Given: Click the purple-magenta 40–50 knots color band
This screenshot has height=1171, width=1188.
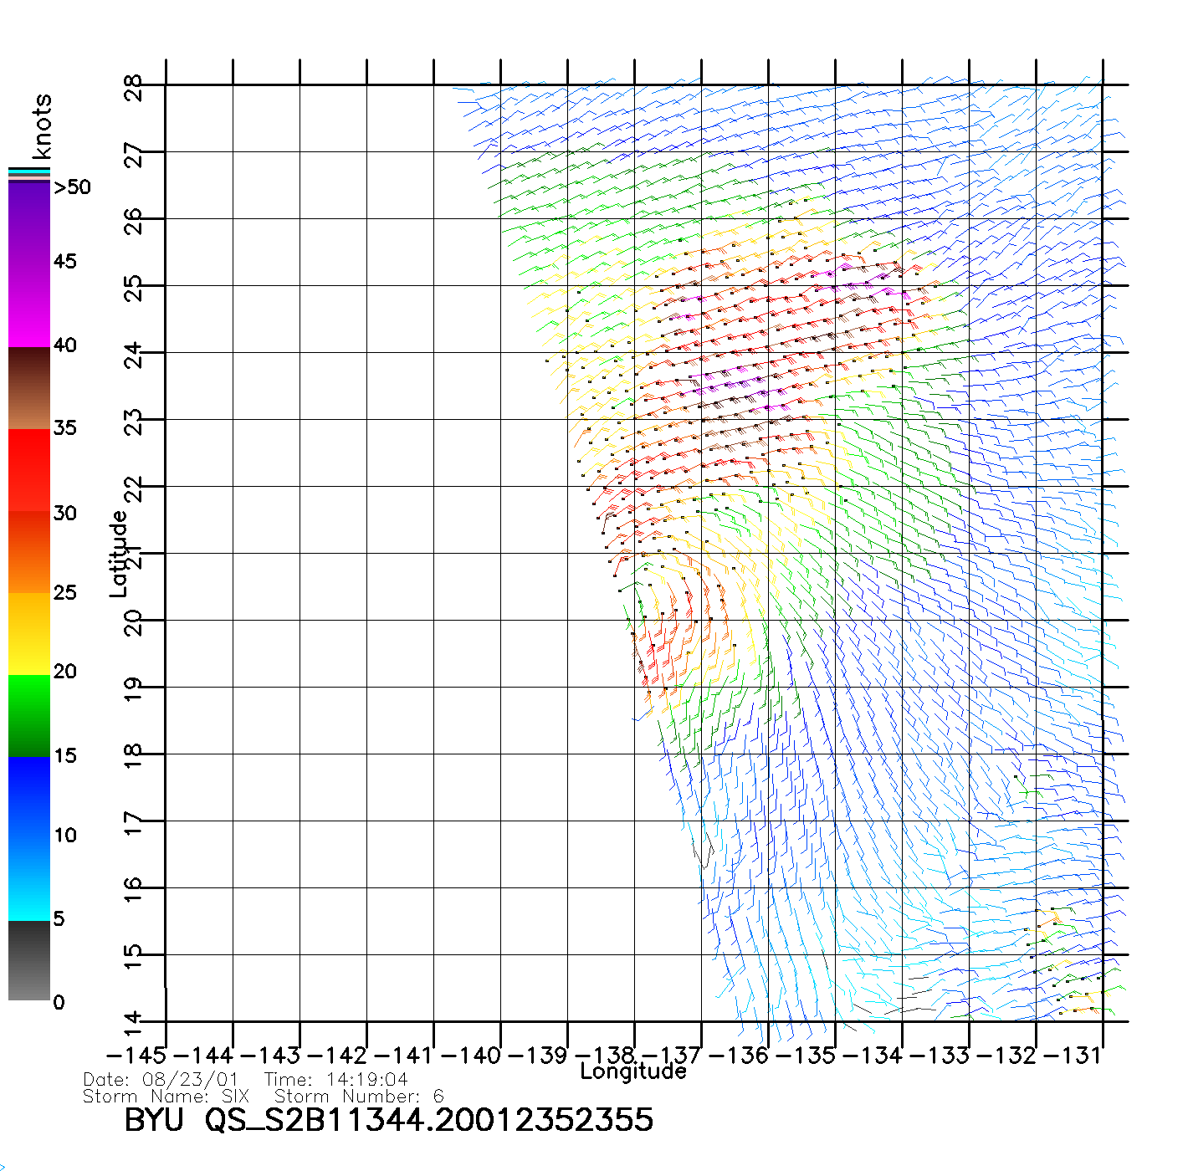Looking at the screenshot, I should click(x=29, y=263).
